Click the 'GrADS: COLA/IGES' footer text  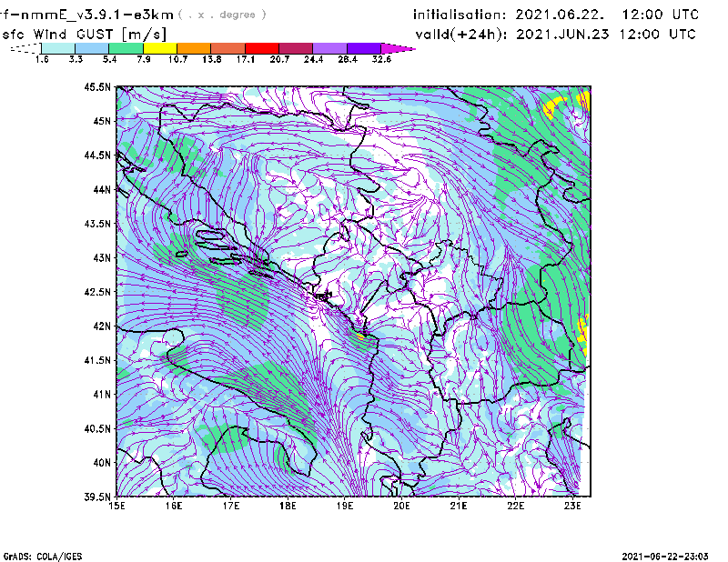43,557
